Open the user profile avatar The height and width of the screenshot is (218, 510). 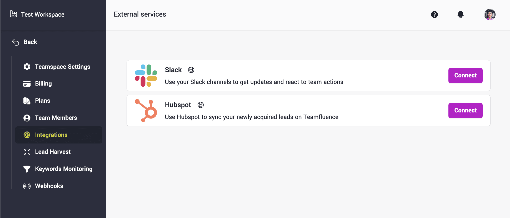[490, 14]
